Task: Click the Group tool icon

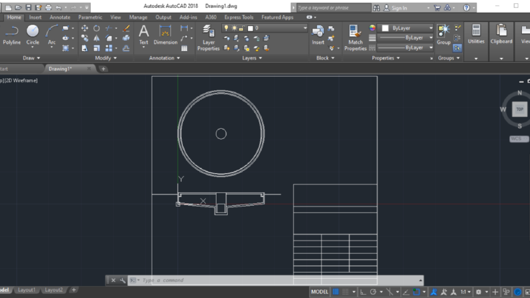Action: click(444, 35)
